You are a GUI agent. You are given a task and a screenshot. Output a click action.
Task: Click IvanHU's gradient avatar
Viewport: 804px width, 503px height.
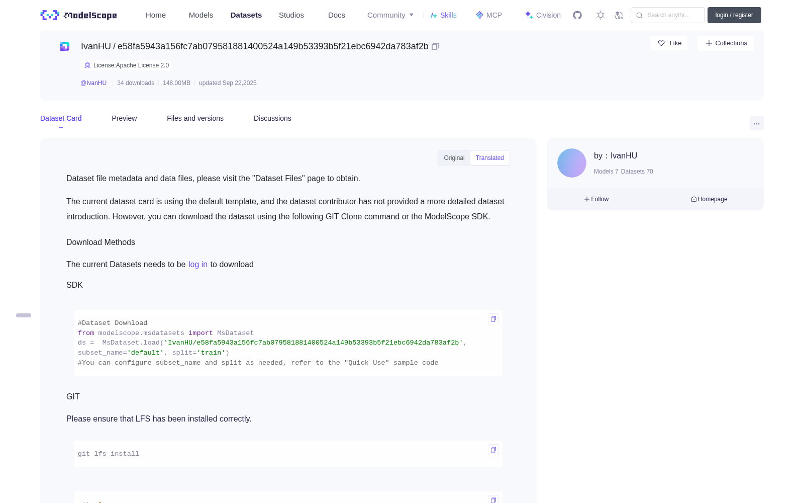tap(572, 163)
